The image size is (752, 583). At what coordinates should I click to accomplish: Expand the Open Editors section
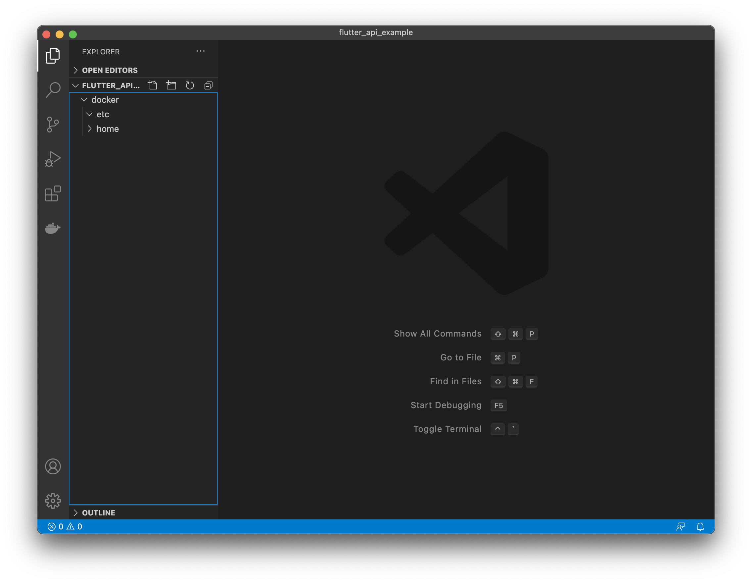[110, 70]
